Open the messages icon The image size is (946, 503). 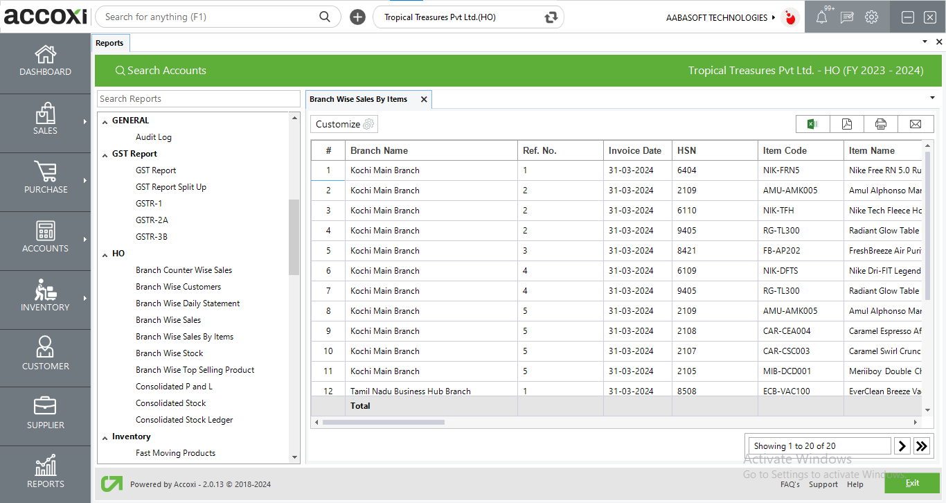tap(846, 17)
